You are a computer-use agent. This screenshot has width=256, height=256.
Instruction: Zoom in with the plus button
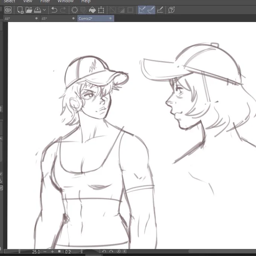52,251
